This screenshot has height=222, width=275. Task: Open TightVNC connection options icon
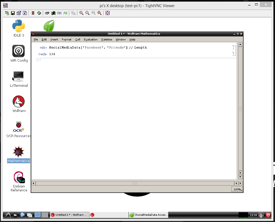(19, 13)
